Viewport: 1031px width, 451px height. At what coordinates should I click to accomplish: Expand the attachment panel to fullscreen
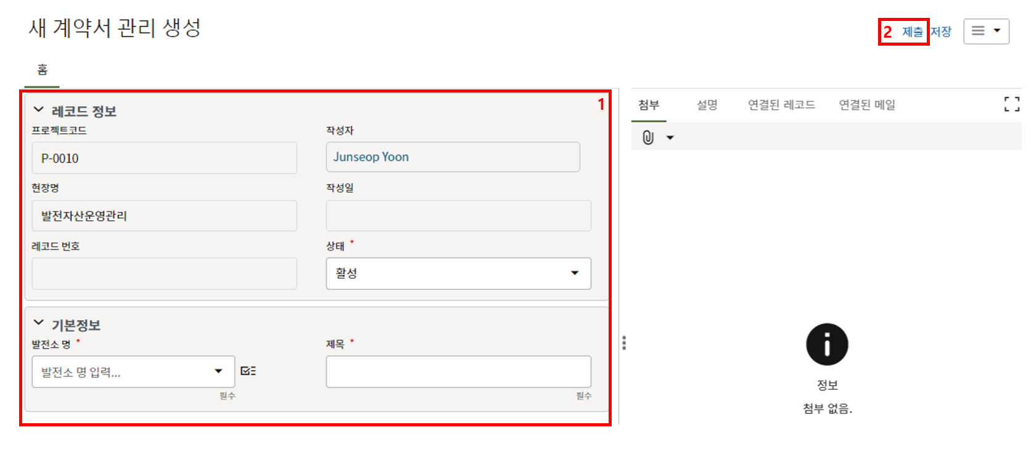pos(1011,104)
